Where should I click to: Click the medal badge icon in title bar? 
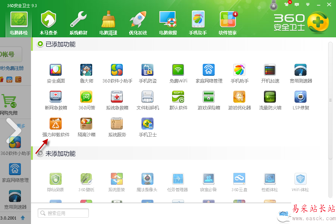(x=273, y=6)
